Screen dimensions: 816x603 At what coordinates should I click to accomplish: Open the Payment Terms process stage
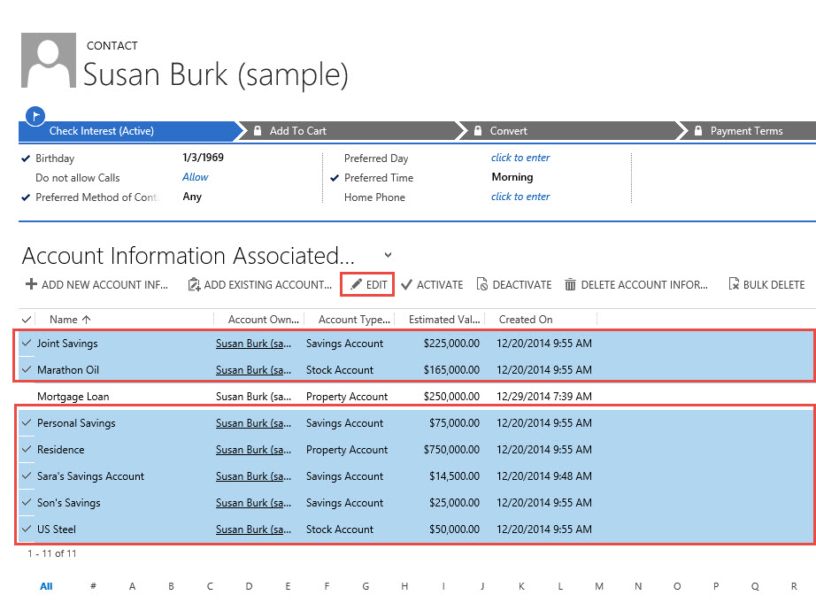tap(746, 131)
